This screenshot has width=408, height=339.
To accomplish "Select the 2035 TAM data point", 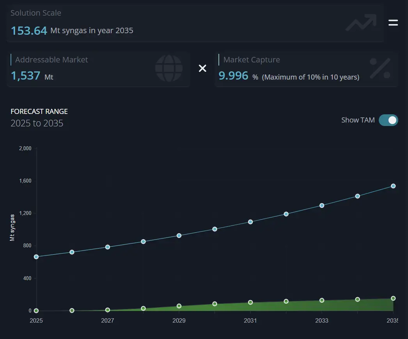I will click(393, 186).
